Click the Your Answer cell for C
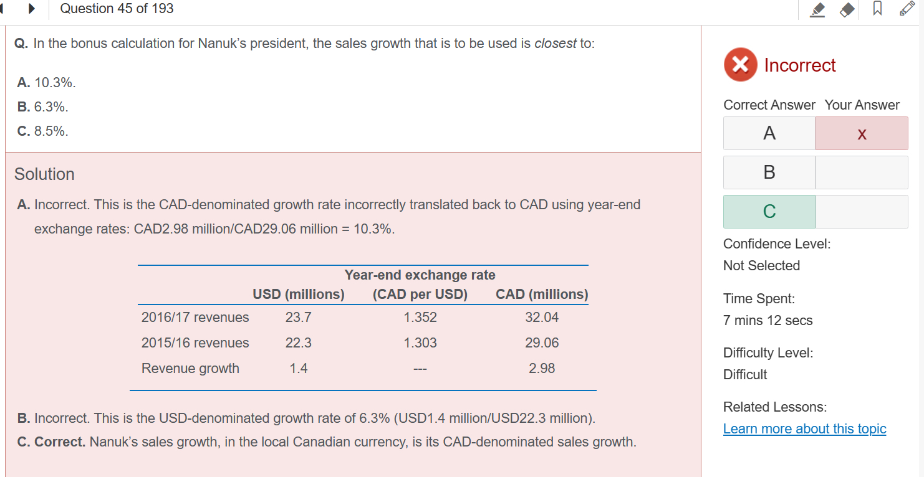This screenshot has height=477, width=924. 861,212
